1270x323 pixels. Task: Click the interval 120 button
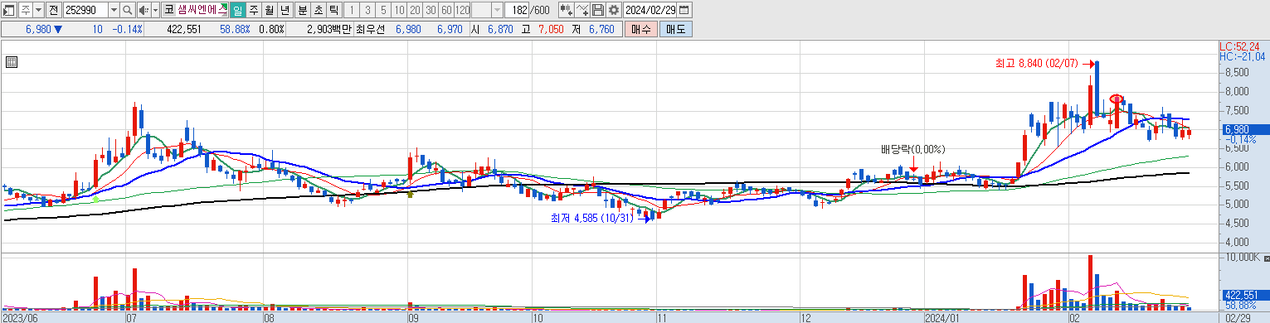(x=462, y=10)
